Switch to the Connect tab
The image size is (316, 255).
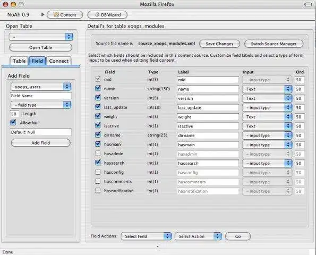tap(58, 61)
